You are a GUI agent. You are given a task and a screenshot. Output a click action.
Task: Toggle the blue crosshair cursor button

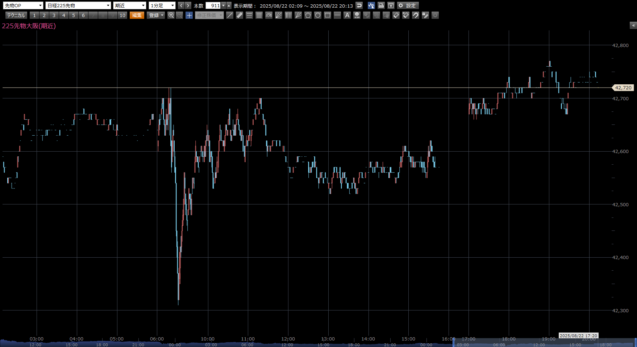coord(189,15)
